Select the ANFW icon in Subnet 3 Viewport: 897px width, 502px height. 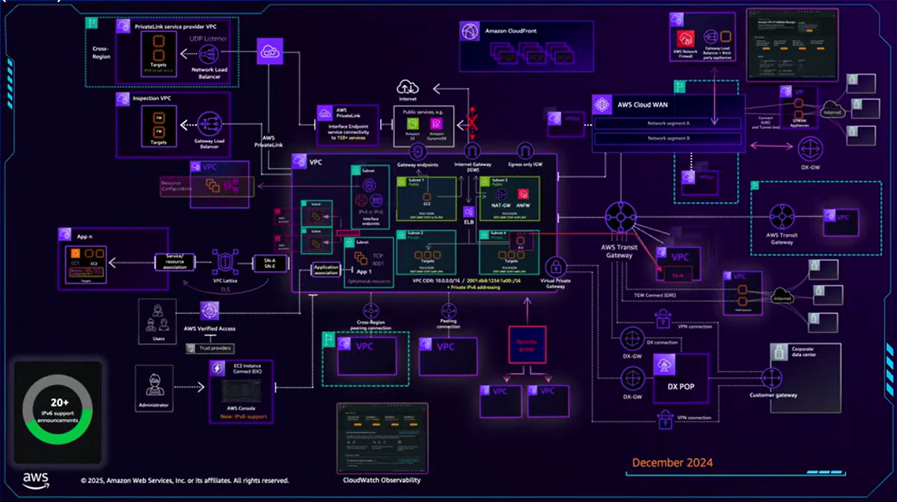[523, 194]
